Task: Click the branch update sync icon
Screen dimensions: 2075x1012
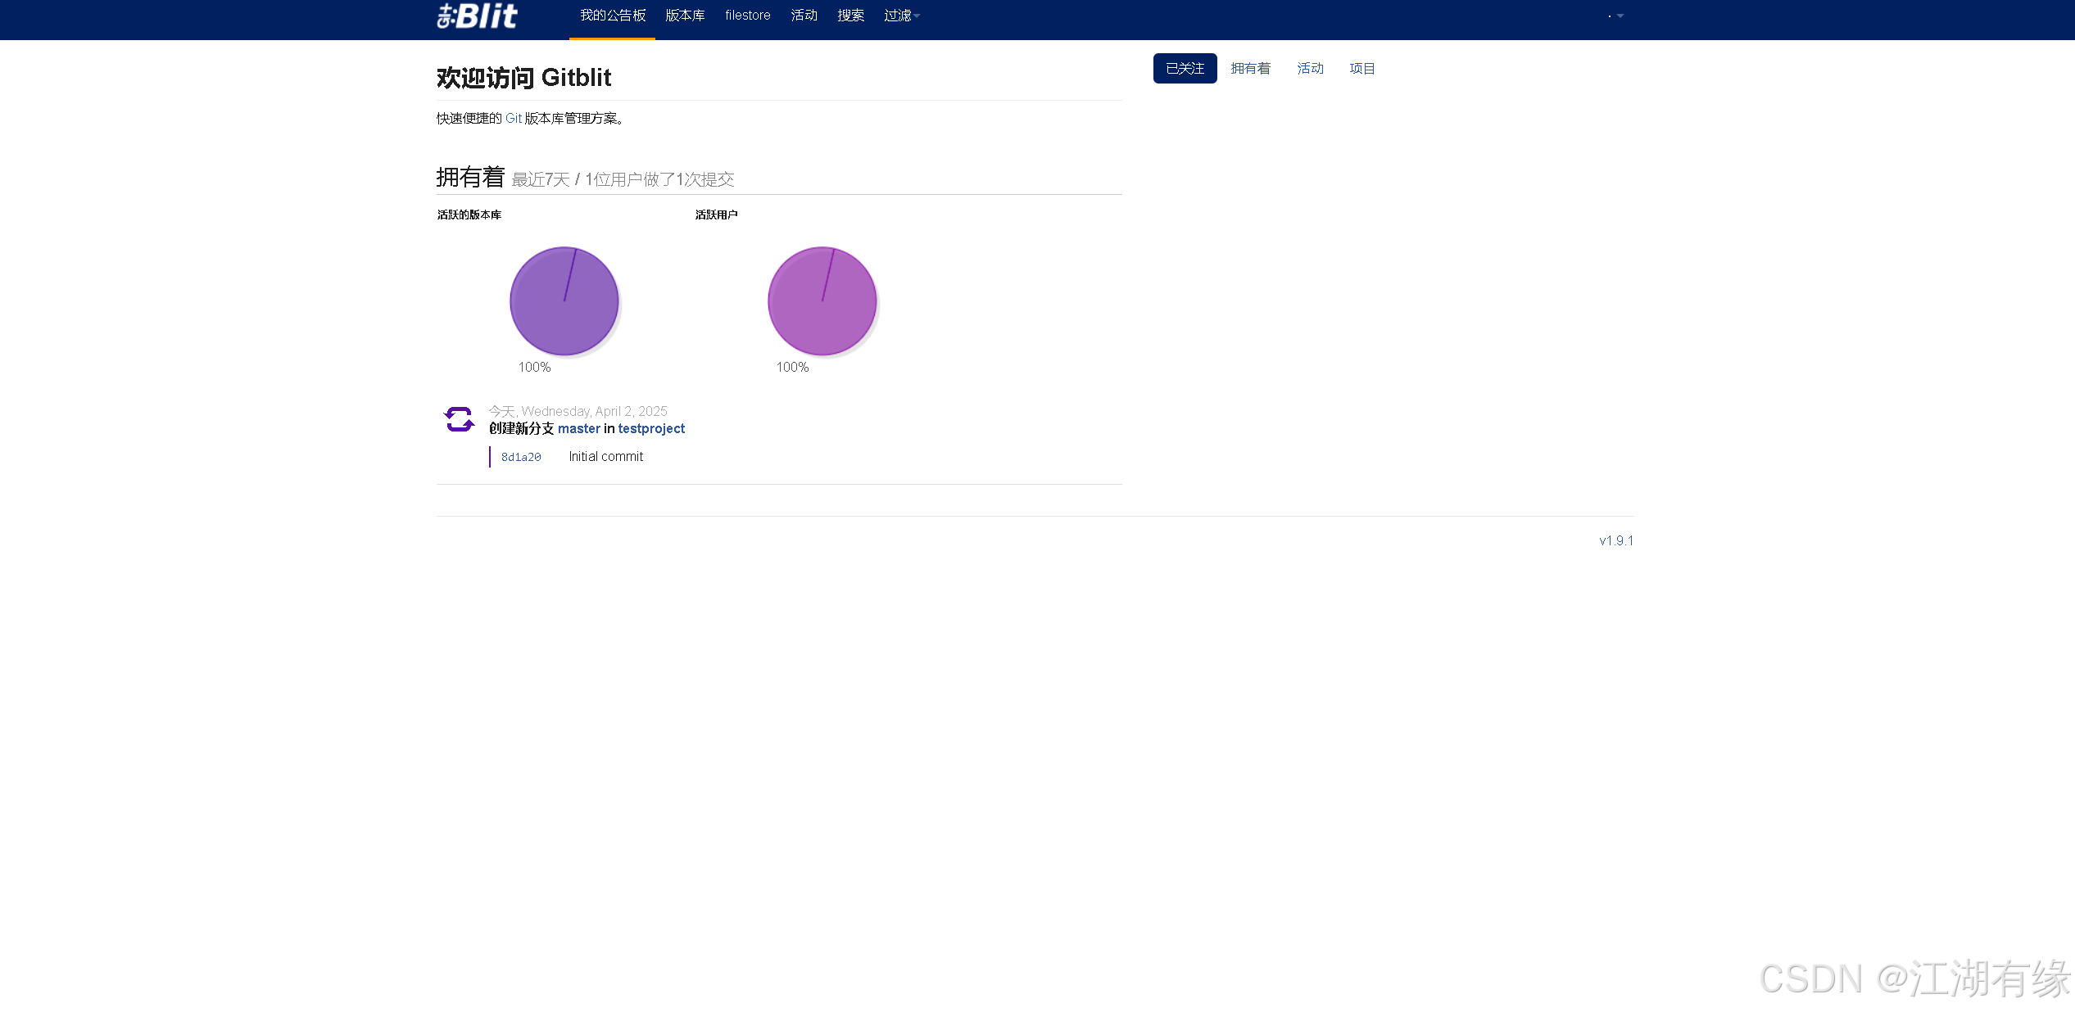Action: (459, 419)
